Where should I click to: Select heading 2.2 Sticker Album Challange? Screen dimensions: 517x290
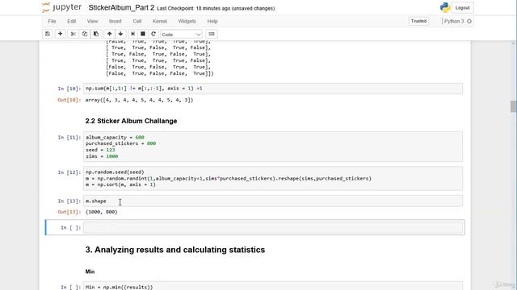tap(131, 121)
